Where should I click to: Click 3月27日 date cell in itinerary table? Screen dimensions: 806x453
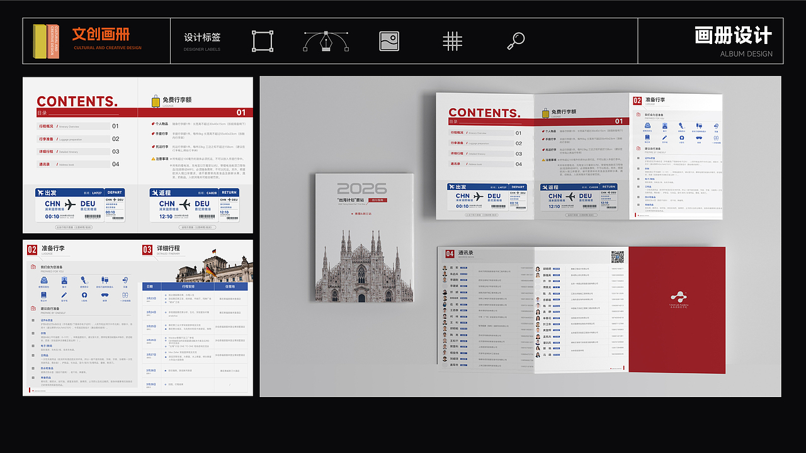tap(151, 355)
